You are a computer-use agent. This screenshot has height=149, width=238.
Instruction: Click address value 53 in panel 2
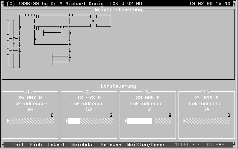pyautogui.click(x=89, y=109)
